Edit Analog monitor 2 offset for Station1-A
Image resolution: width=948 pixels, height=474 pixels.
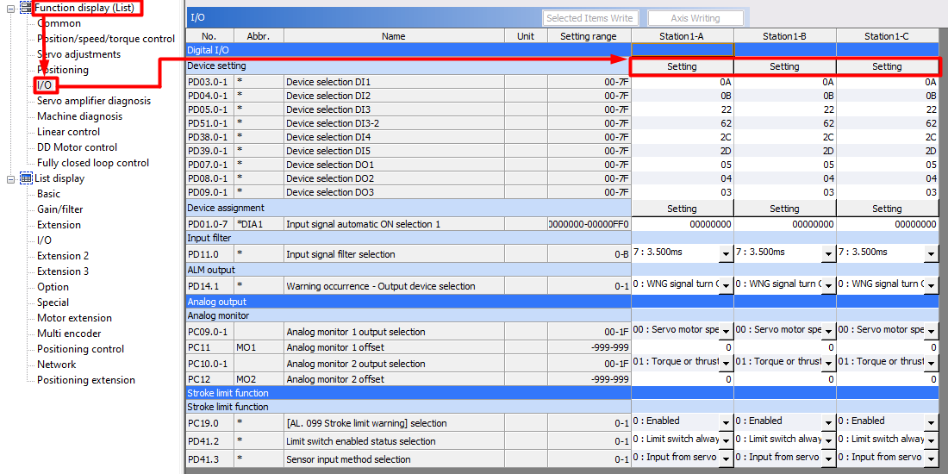[x=683, y=379]
